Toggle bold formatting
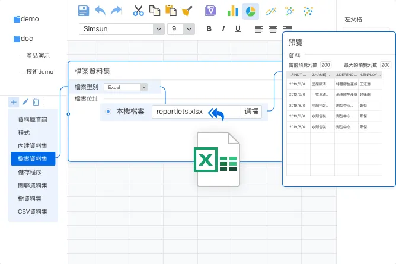This screenshot has width=396, height=264. click(209, 29)
